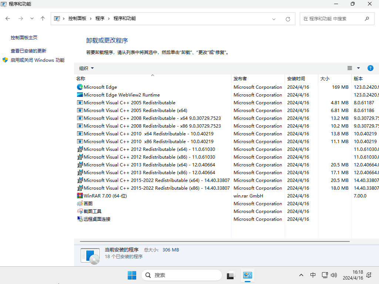The width and height of the screenshot is (379, 284).
Task: Click the Visual C++ 2012 (x64) installer icon
Action: tap(80, 149)
